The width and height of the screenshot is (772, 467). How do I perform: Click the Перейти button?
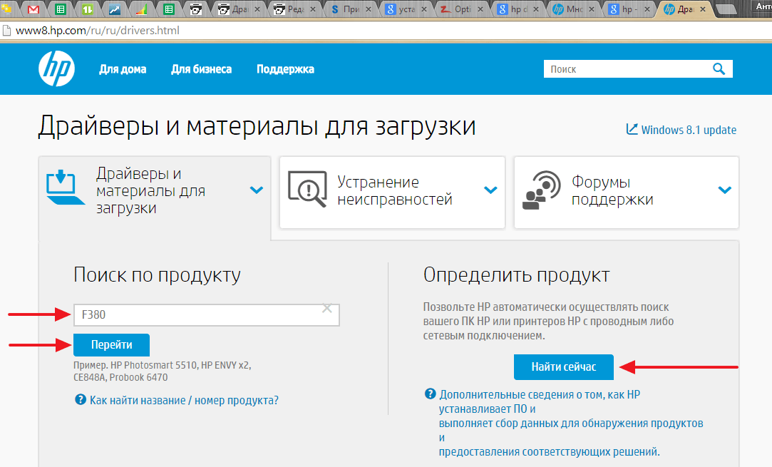pyautogui.click(x=111, y=344)
